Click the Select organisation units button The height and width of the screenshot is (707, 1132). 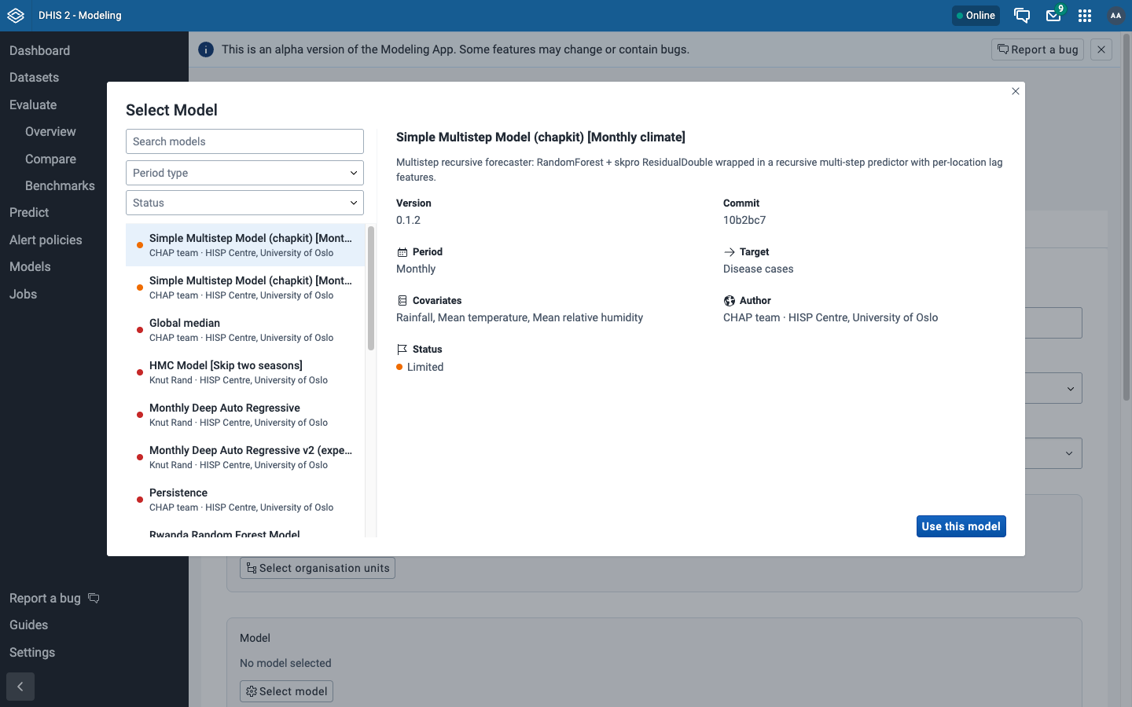(x=318, y=568)
